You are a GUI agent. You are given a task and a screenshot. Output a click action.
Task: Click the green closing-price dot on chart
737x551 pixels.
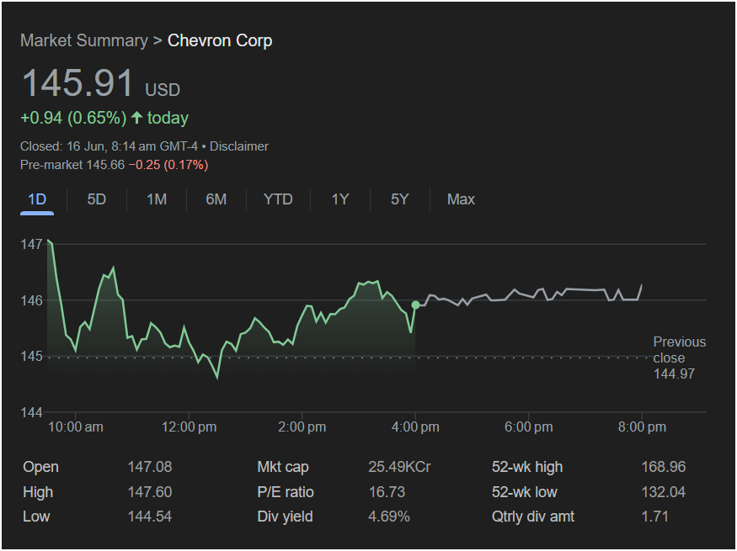pyautogui.click(x=415, y=305)
